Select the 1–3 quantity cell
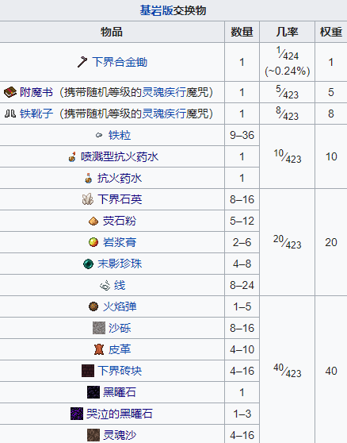The height and width of the screenshot is (443, 347). click(242, 414)
